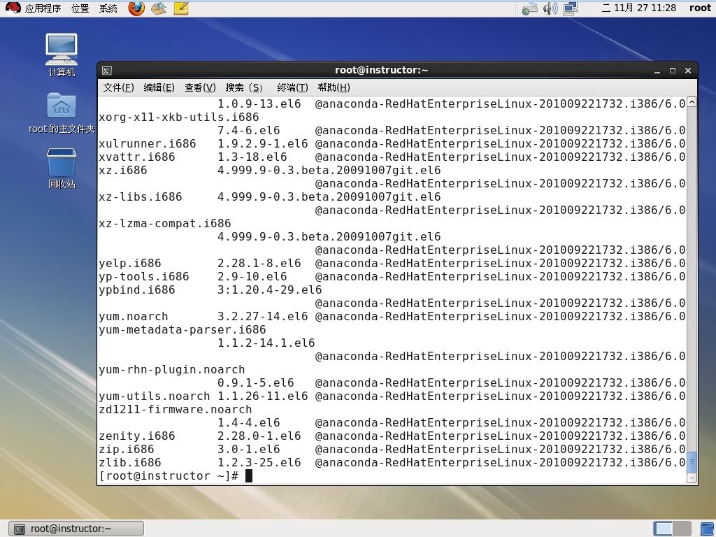Click the Red Hat logo icon
The width and height of the screenshot is (716, 537).
(x=13, y=8)
